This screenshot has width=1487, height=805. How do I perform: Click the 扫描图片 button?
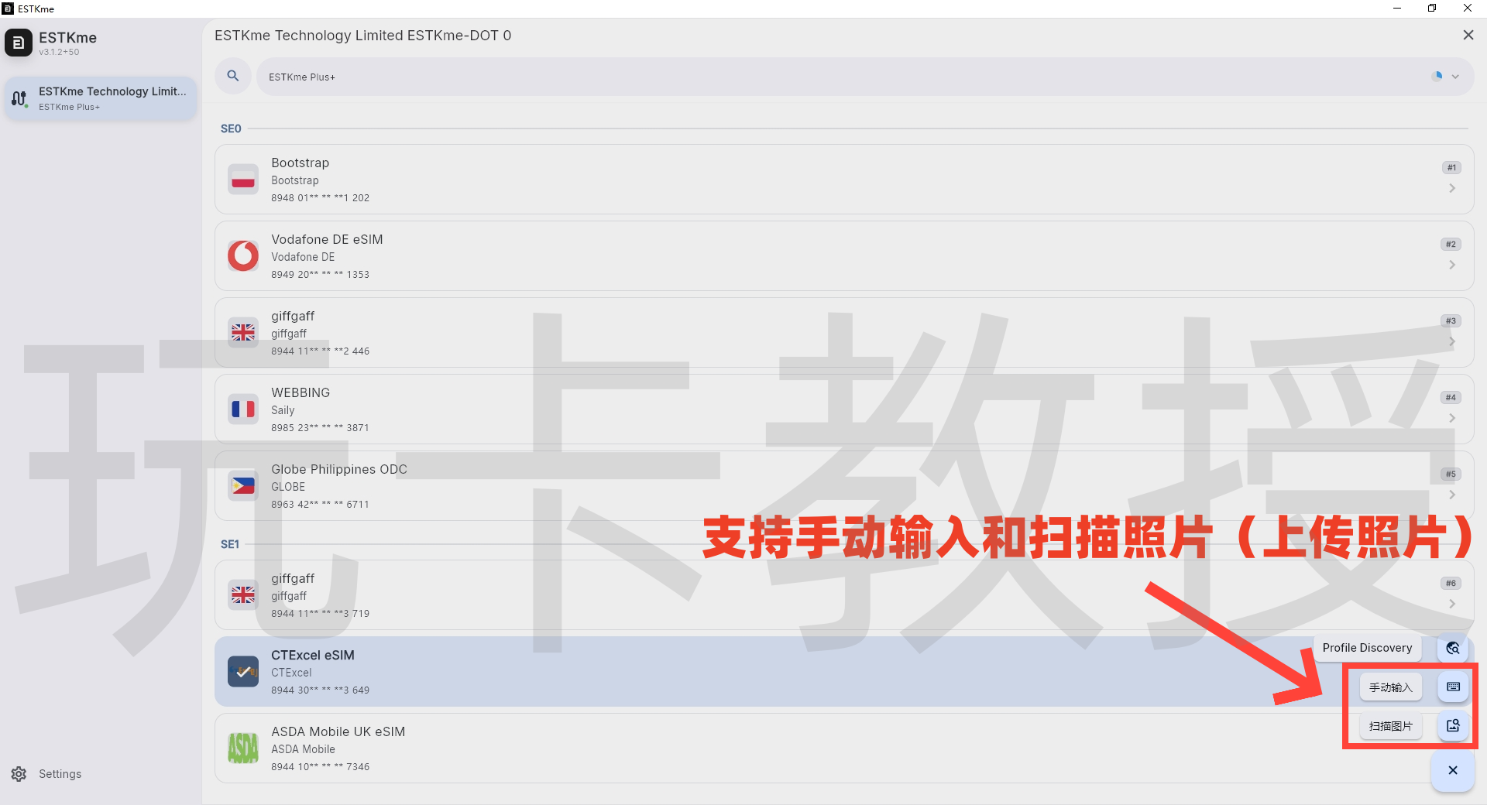tap(1390, 725)
